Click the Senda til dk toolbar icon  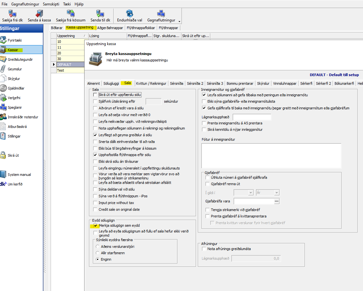[100, 14]
